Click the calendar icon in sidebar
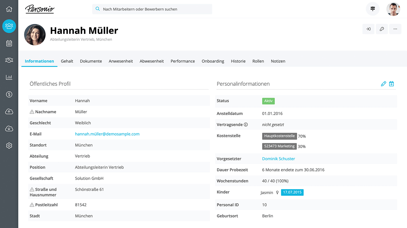This screenshot has width=407, height=228. coord(9,43)
